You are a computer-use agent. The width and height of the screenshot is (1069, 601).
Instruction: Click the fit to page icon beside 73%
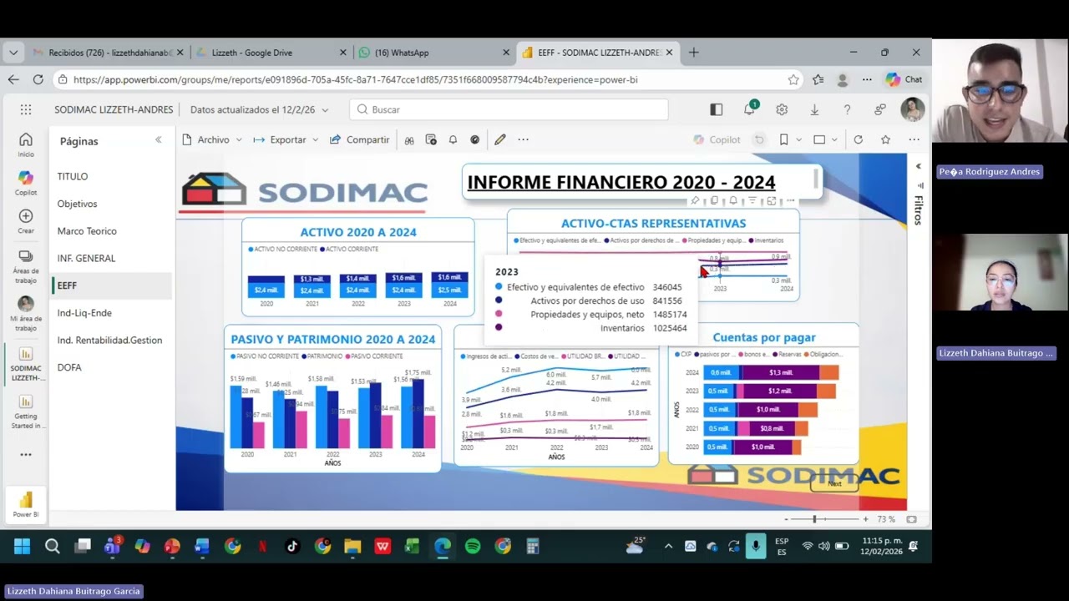[x=912, y=519]
